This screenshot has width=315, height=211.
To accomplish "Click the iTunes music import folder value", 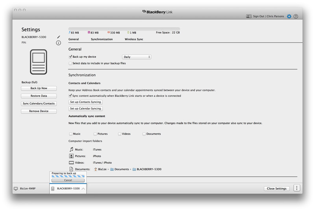I will tap(97, 150).
